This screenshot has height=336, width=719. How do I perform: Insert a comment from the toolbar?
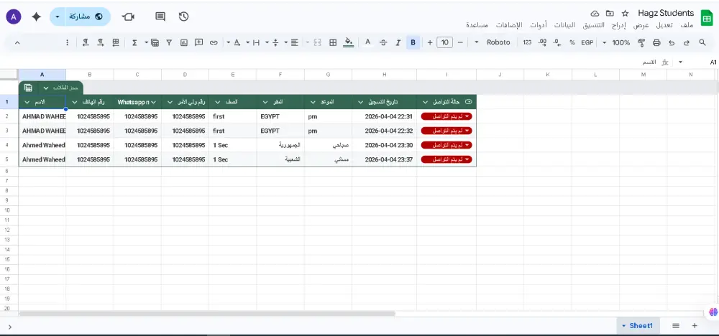tap(198, 42)
